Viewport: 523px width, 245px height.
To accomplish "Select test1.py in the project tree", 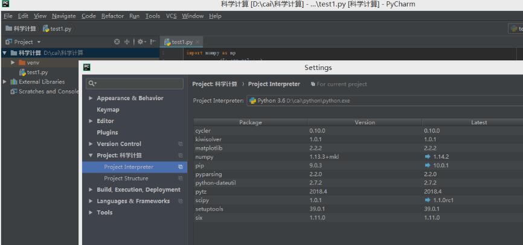I will click(x=37, y=72).
